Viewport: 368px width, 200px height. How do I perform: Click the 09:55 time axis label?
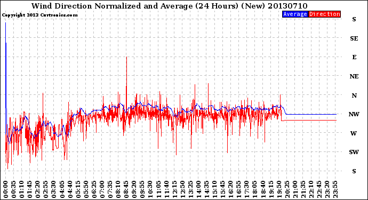tap(142, 189)
